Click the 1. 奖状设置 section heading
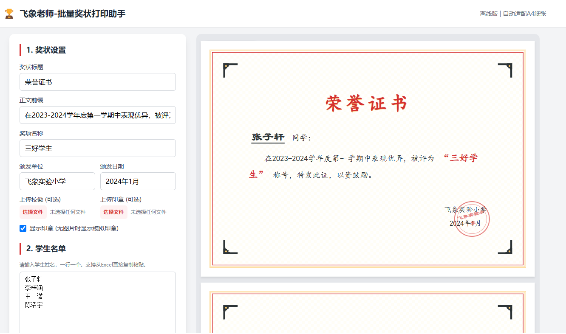 46,50
